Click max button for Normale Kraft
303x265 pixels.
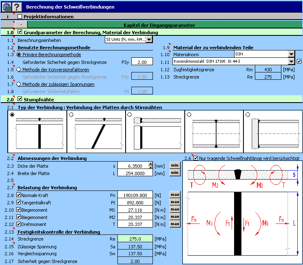[175, 195]
